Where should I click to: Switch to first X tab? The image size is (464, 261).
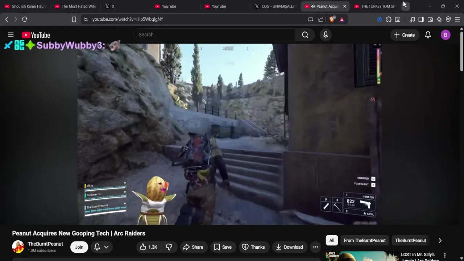point(125,6)
